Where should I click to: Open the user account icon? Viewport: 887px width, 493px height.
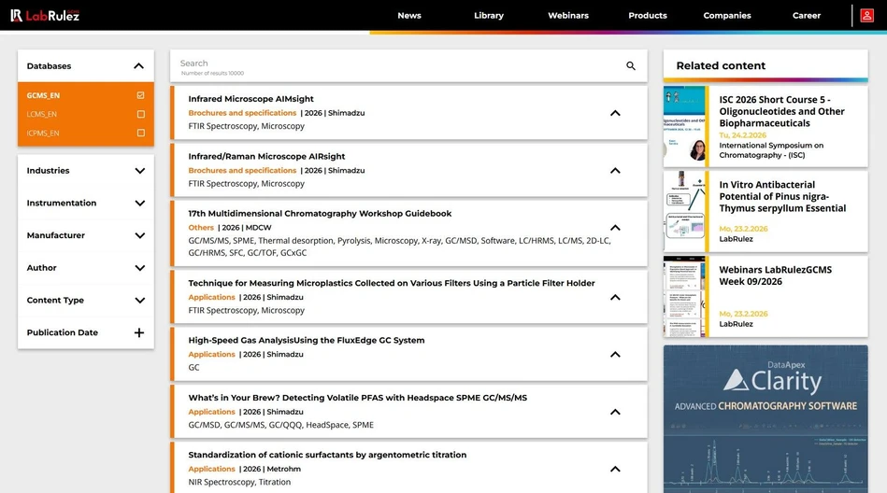point(867,15)
